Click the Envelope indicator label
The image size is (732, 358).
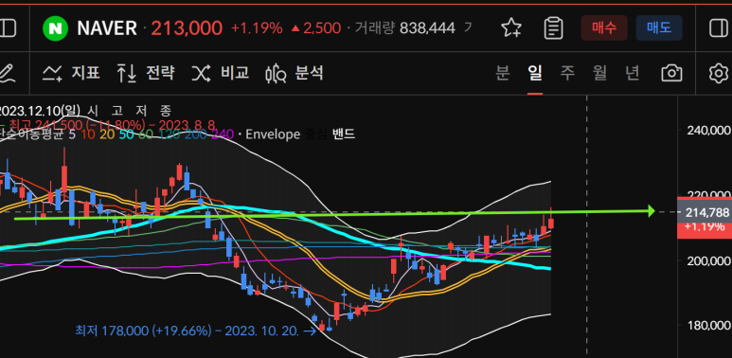273,134
